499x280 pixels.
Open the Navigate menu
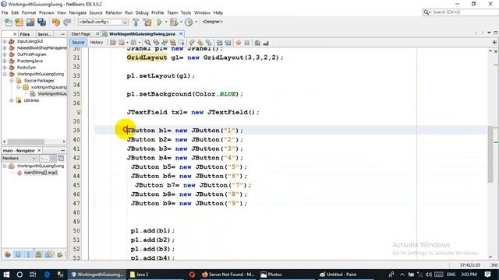[x=78, y=12]
